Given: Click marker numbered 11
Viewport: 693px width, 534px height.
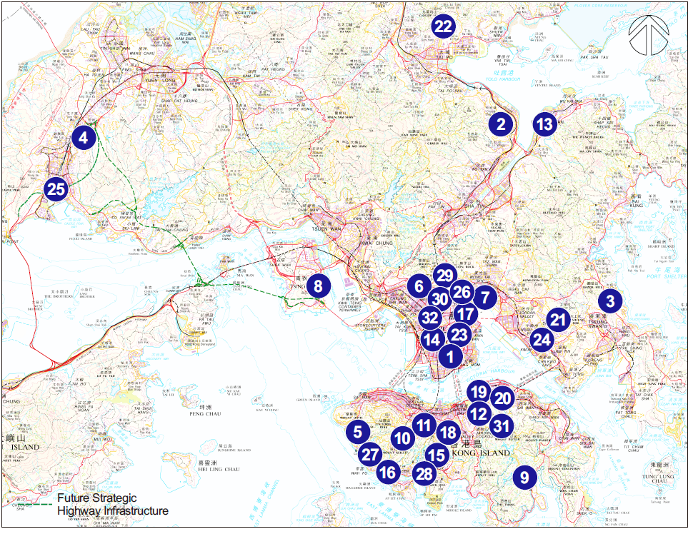Looking at the screenshot, I should tap(424, 425).
